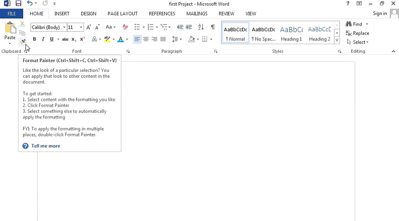Open the Underline style dropdown arrow
399x221 pixels.
[58, 39]
